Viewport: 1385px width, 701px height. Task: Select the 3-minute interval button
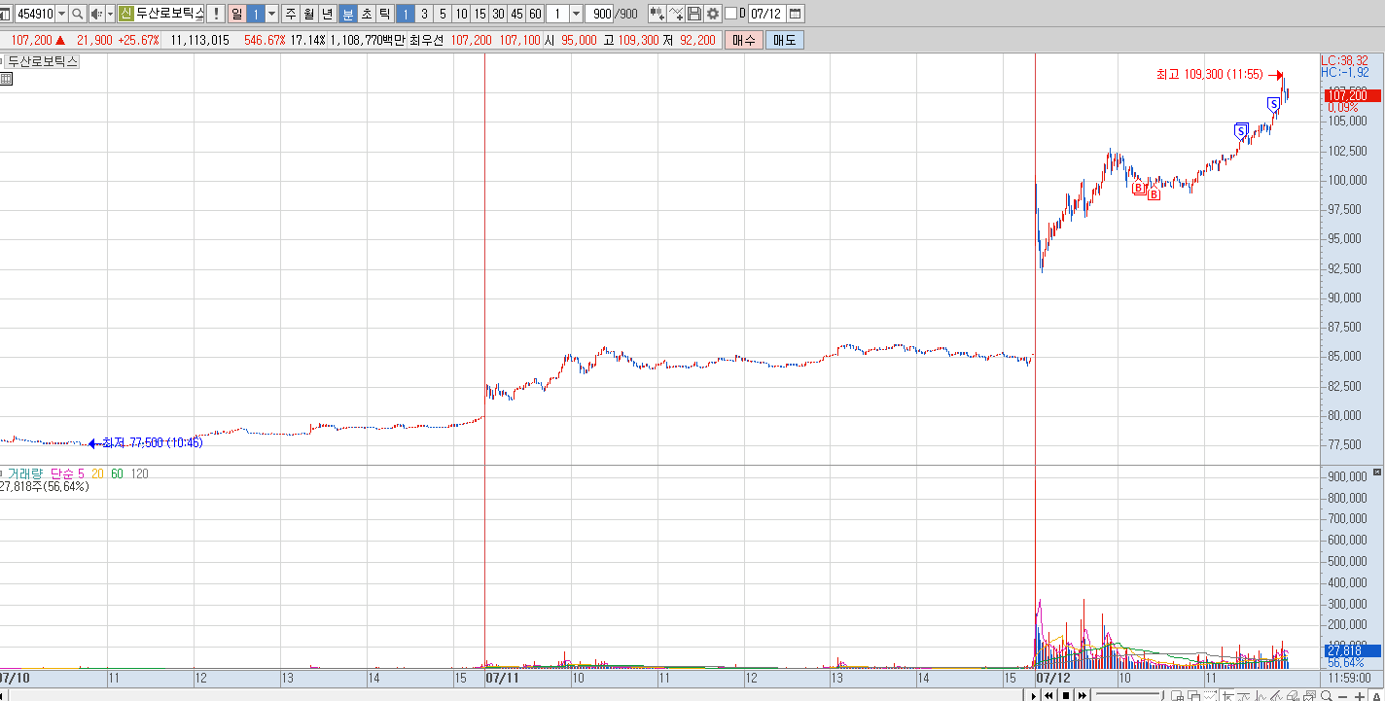(x=424, y=14)
